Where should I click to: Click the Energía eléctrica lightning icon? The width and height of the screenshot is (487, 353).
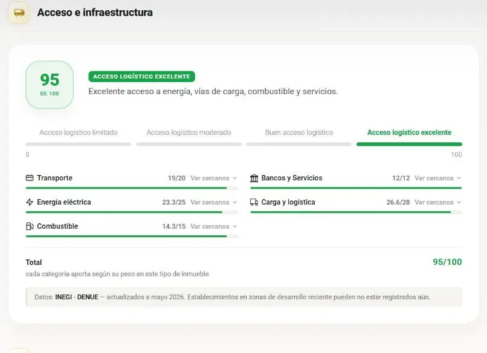(30, 202)
